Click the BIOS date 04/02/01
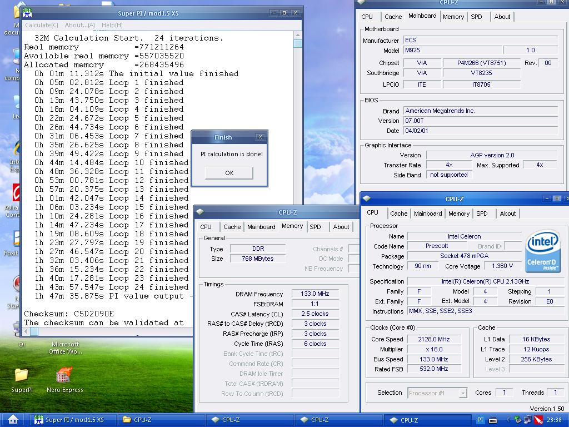Image resolution: width=569 pixels, height=427 pixels. tap(481, 131)
